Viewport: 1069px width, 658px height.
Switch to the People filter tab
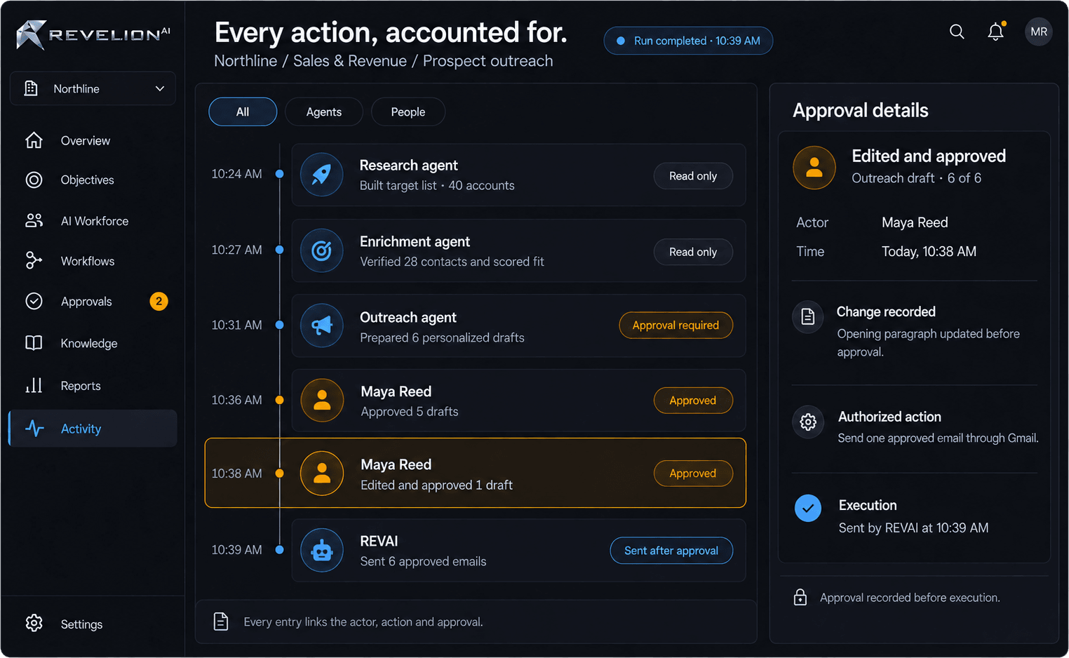408,112
